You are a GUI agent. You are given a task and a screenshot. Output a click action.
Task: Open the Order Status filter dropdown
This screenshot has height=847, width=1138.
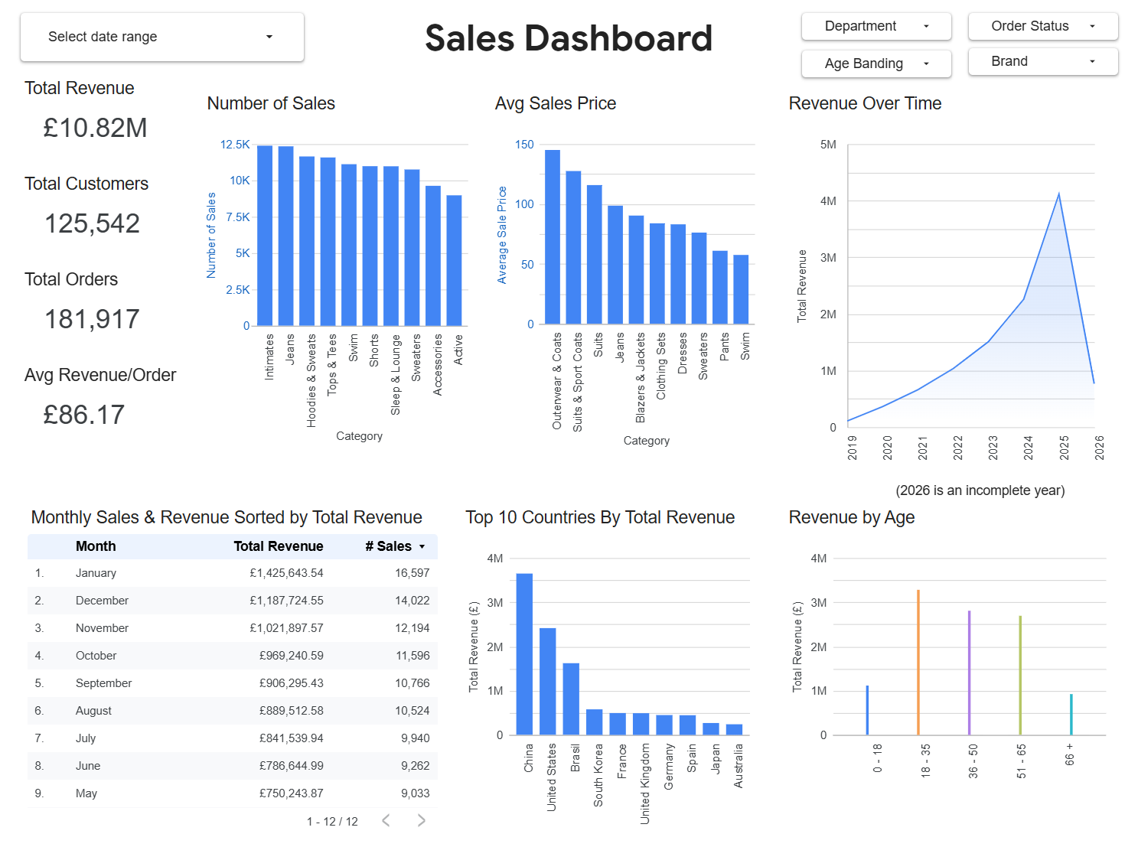1042,25
